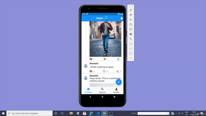Viewport: 206px width, 116px height.
Task: Tap username Sivaram above "What is going on guys"
Action: coord(94,63)
